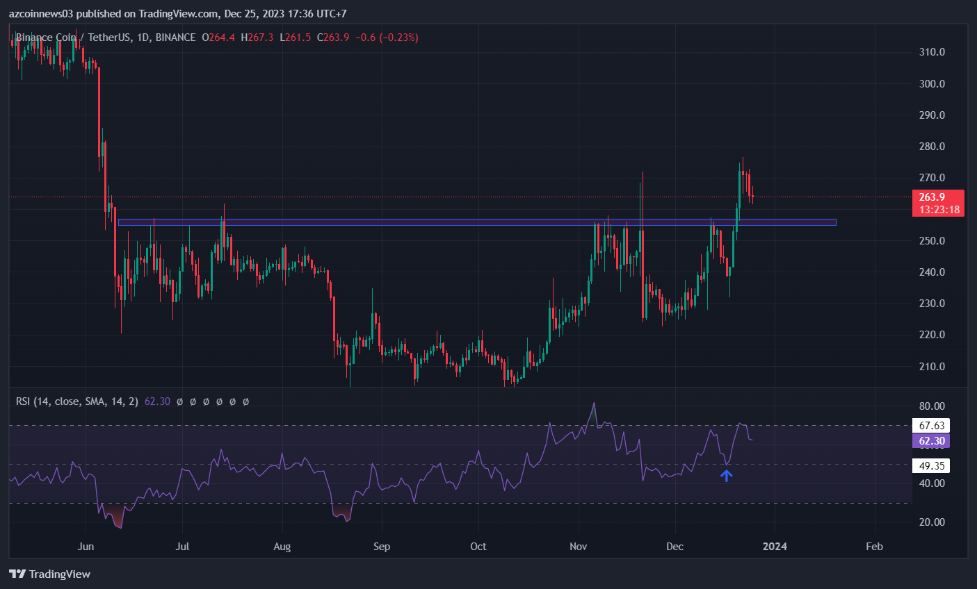
Task: Click the change value -0.6 (-0.23%)
Action: 387,38
